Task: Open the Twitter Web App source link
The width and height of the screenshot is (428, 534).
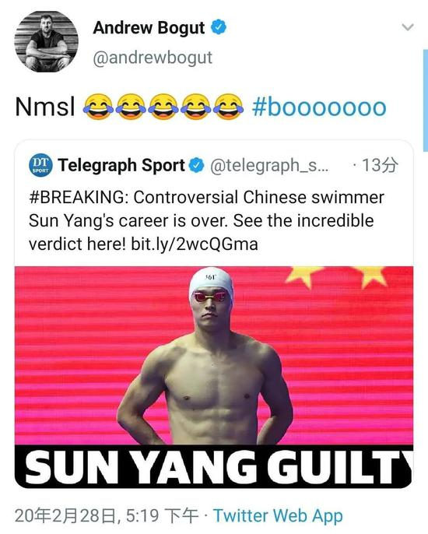Action: coord(278,516)
